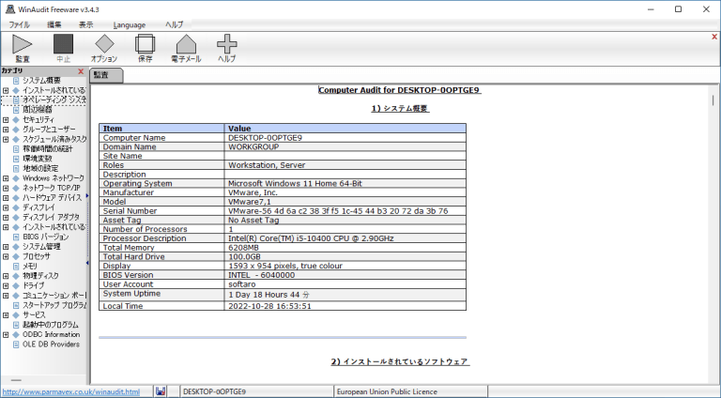
Task: Click the page icon beside スタートアップ プログラム
Action: (16, 305)
